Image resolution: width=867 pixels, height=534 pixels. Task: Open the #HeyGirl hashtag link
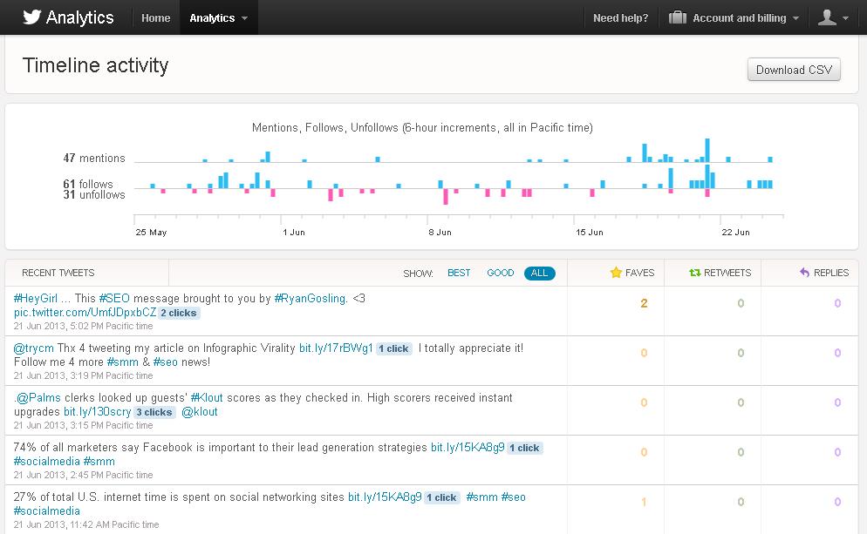[36, 298]
